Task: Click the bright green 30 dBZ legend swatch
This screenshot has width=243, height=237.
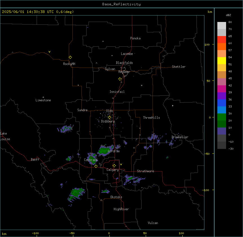Action: [x=222, y=117]
